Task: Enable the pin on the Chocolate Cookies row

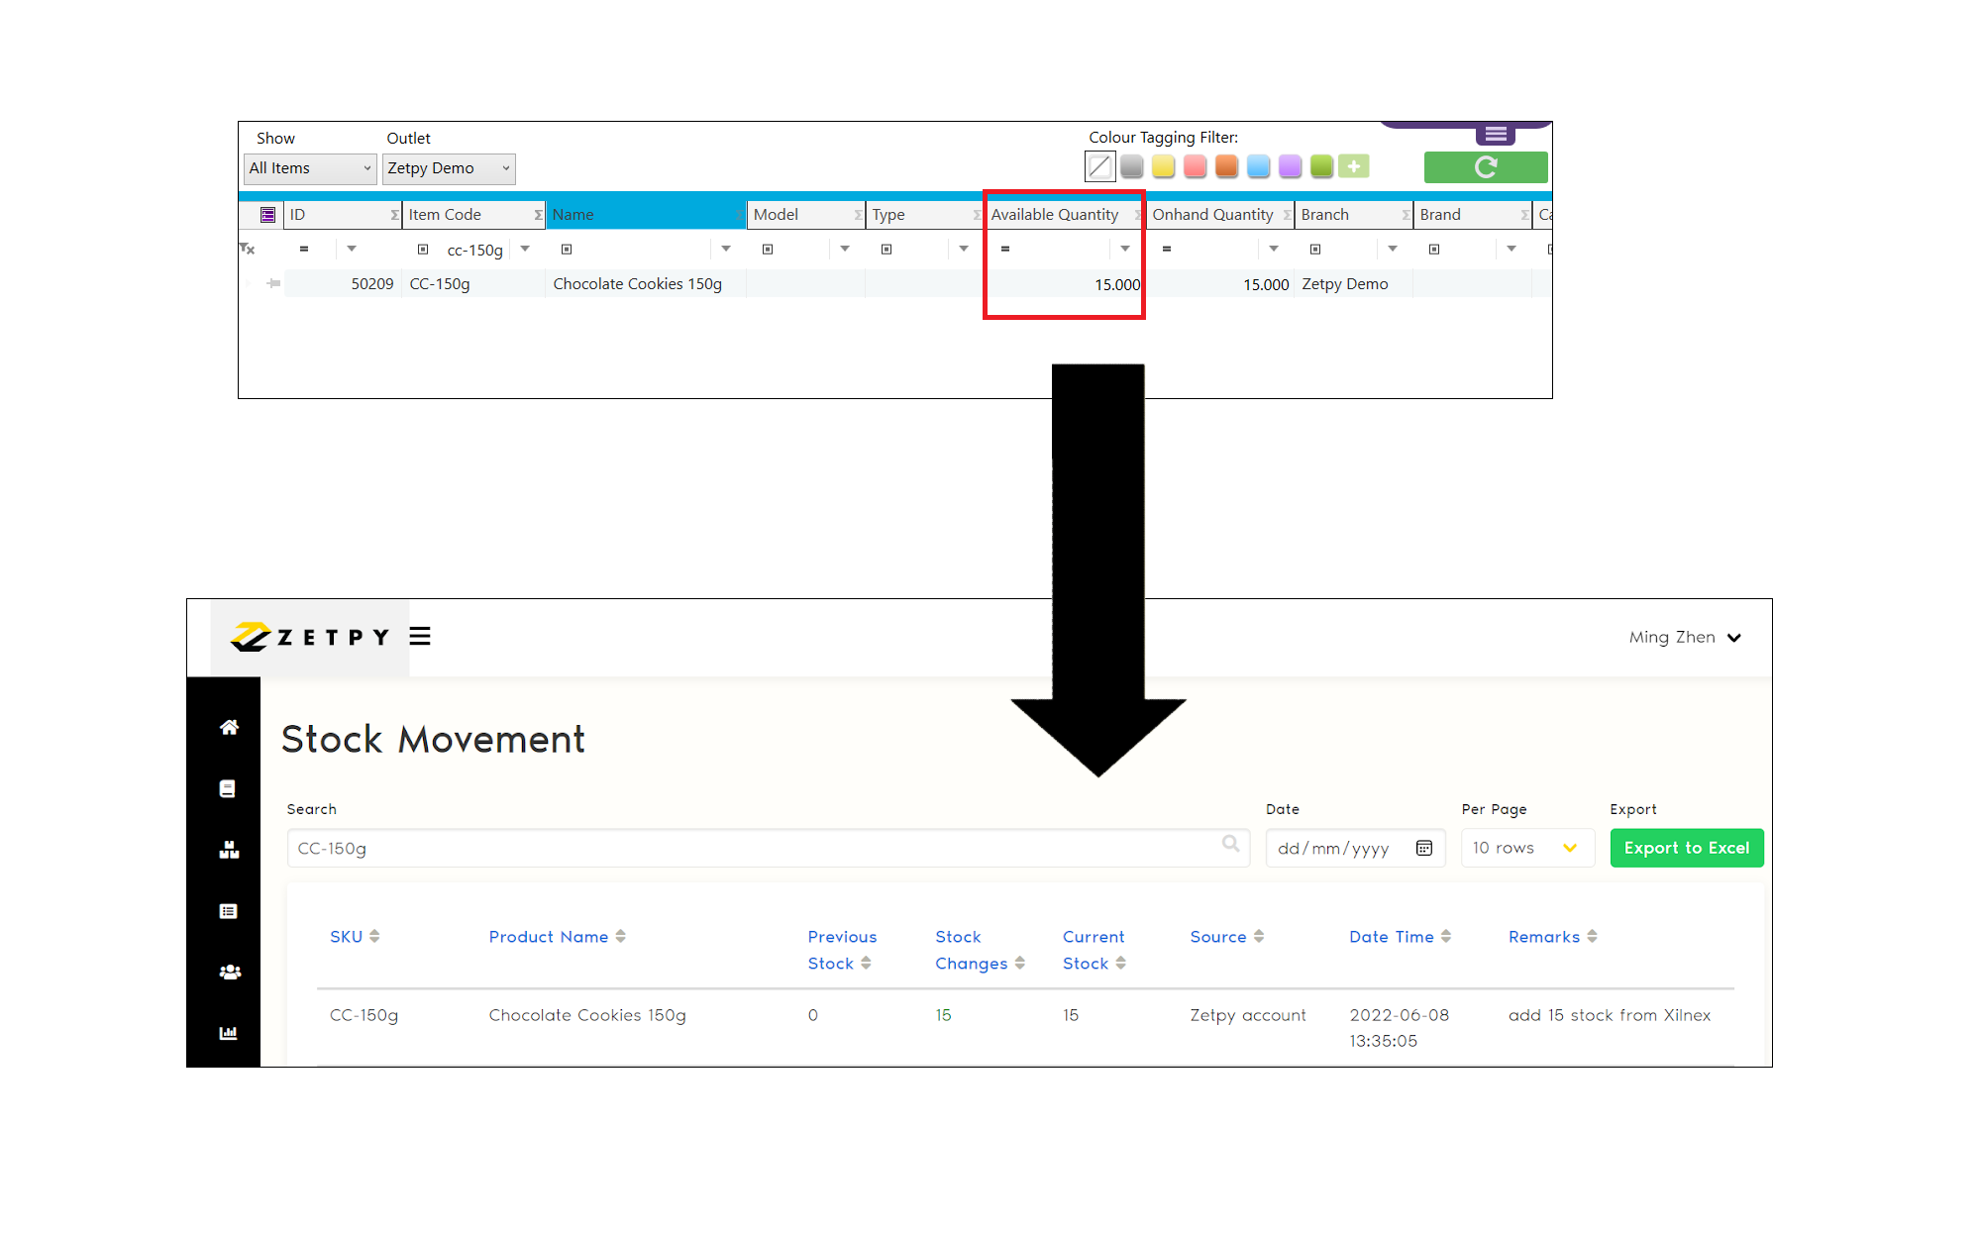Action: (x=271, y=283)
